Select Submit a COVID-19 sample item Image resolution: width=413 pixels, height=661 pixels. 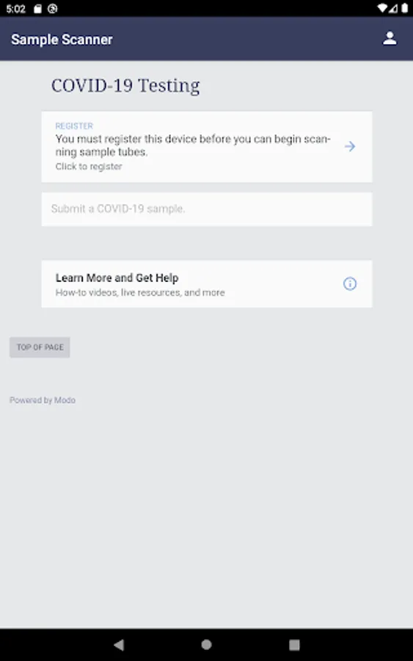pos(207,209)
